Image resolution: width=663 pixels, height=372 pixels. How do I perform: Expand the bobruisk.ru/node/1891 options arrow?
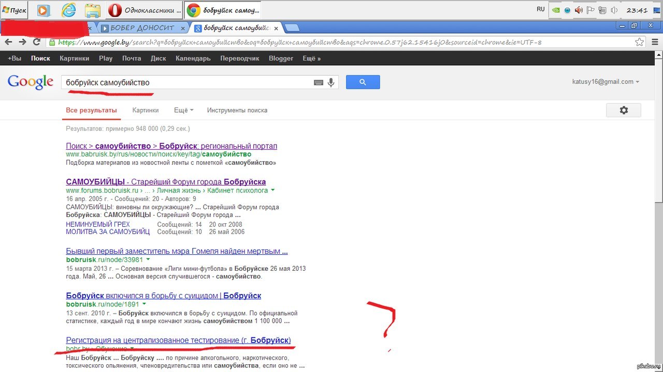pos(144,304)
